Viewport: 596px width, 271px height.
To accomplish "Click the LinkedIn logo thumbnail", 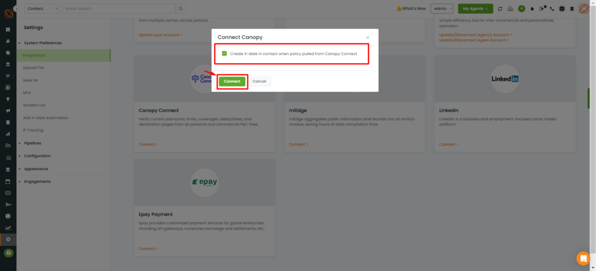I will click(505, 79).
